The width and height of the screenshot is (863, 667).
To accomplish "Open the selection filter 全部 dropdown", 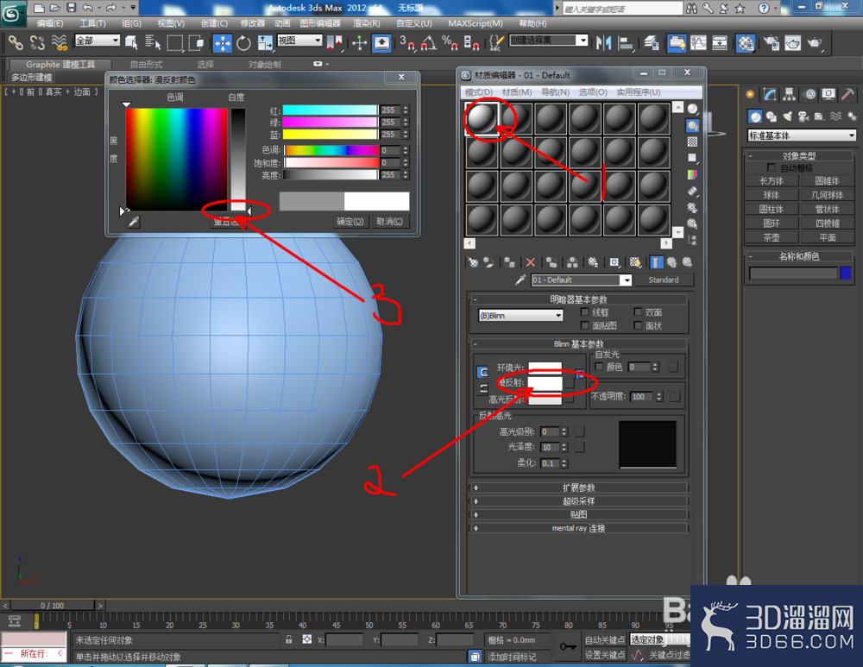I will coord(97,41).
